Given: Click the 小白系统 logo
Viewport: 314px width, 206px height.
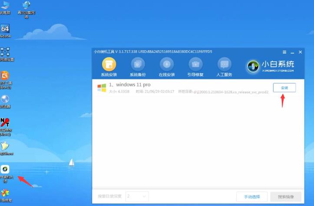Looking at the screenshot, I should point(270,66).
